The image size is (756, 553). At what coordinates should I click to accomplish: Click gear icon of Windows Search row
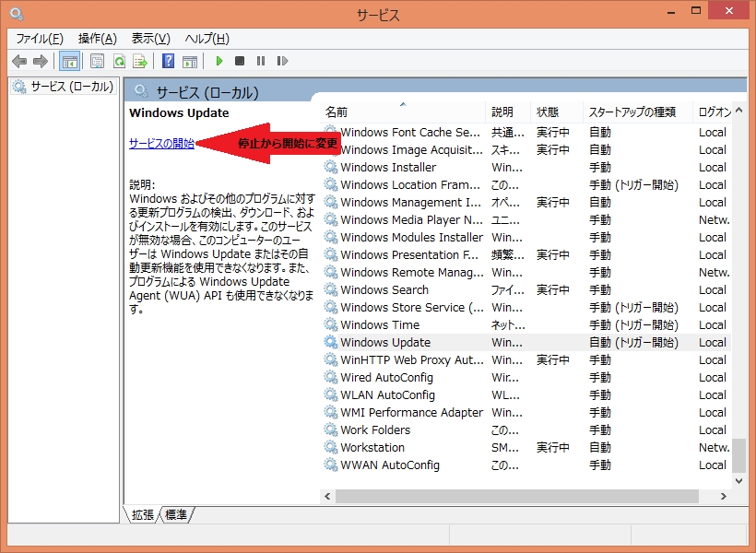click(331, 289)
